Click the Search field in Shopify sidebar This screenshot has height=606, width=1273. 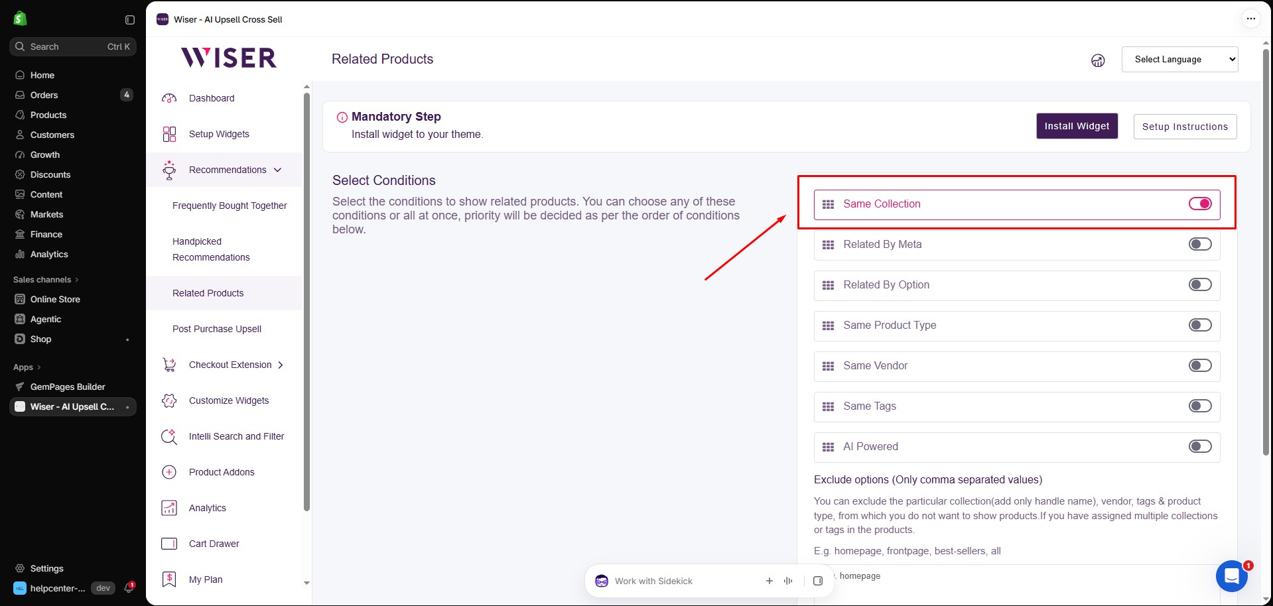click(73, 46)
